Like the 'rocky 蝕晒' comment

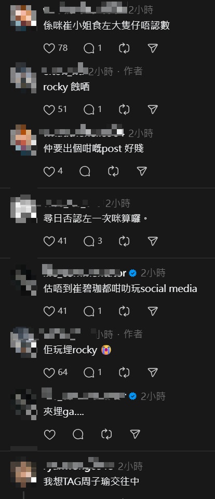49,109
